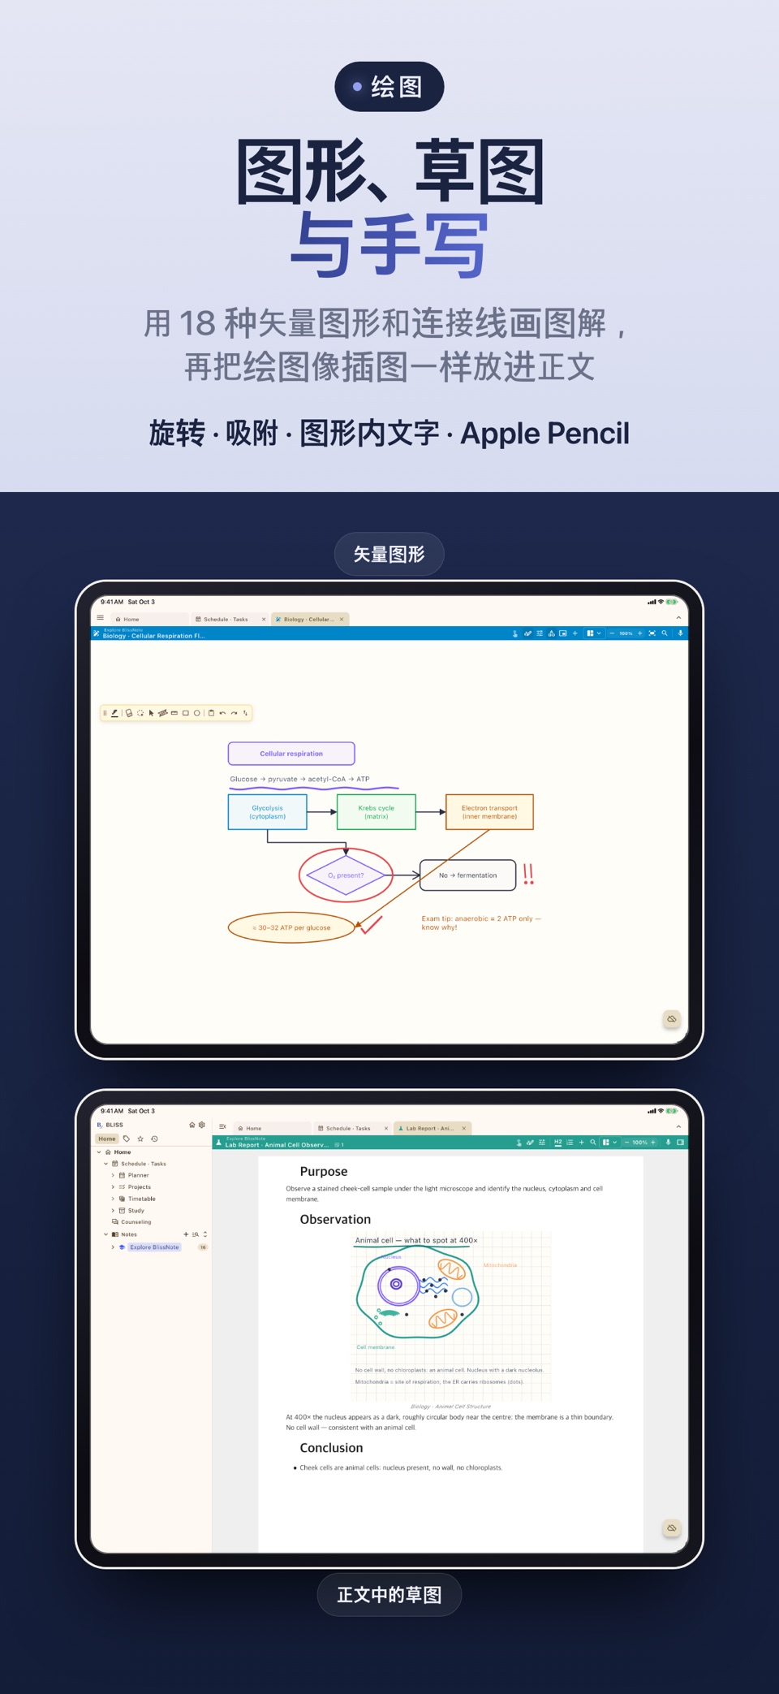Collapse the Home tree node
Viewport: 779px width, 1694px height.
pos(99,1152)
